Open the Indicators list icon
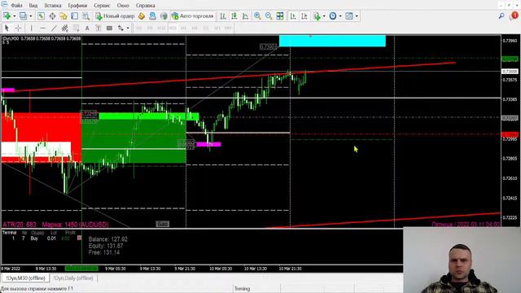Image resolution: width=521 pixels, height=293 pixels. tap(317, 16)
